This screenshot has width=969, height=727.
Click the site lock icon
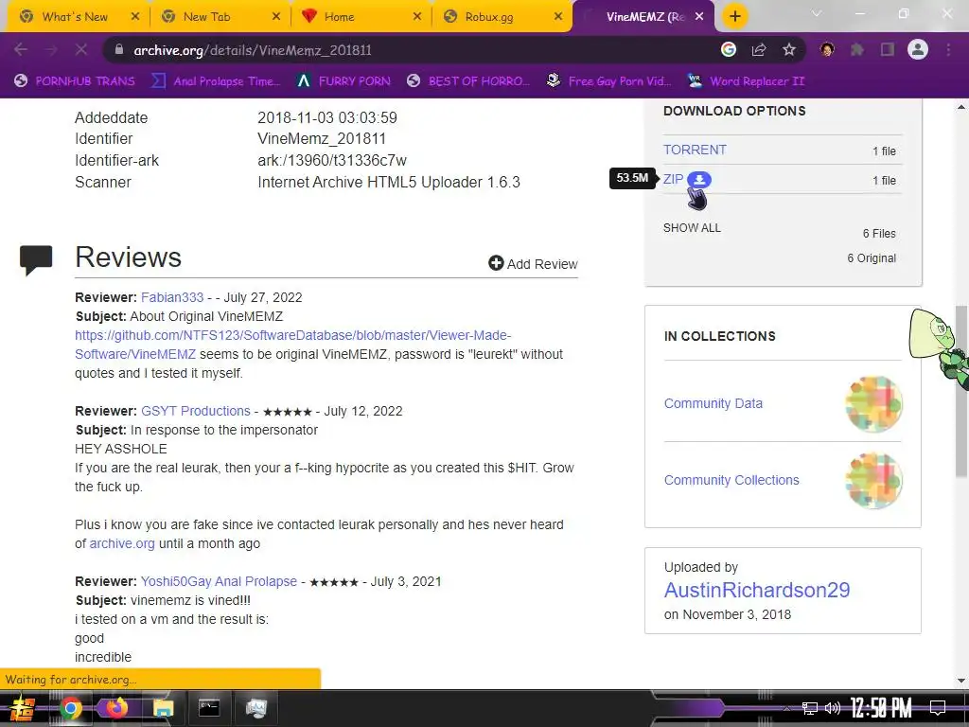tap(118, 50)
